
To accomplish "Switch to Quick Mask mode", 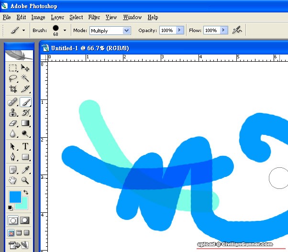I will [x=24, y=220].
